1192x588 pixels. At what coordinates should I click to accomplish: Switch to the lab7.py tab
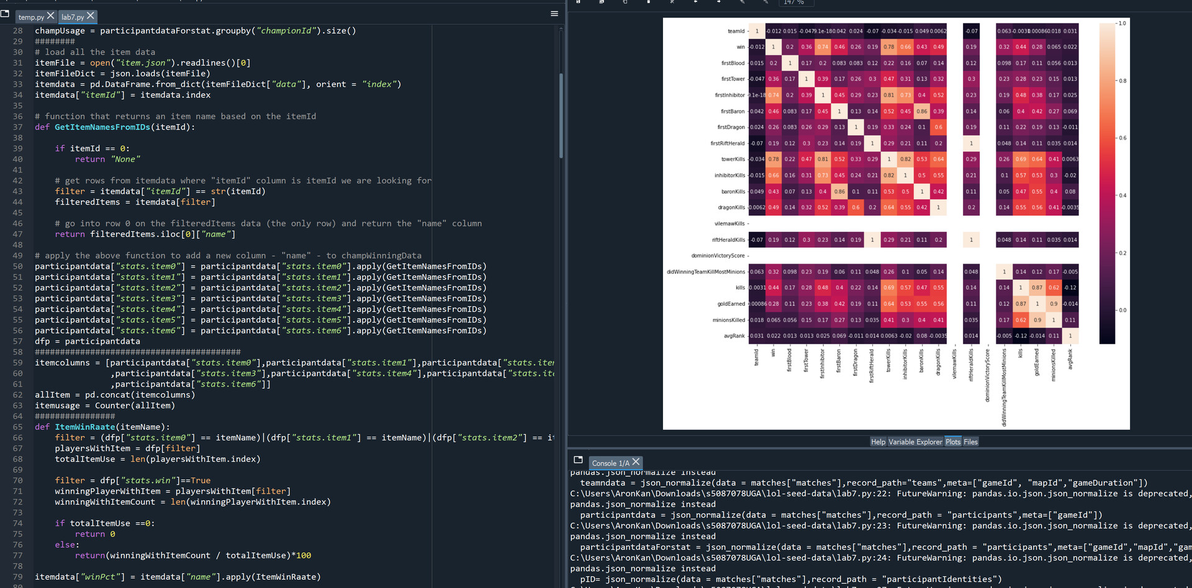tap(73, 17)
